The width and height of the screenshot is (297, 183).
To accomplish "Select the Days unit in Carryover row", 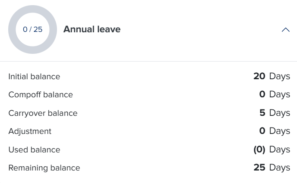I will pyautogui.click(x=280, y=113).
